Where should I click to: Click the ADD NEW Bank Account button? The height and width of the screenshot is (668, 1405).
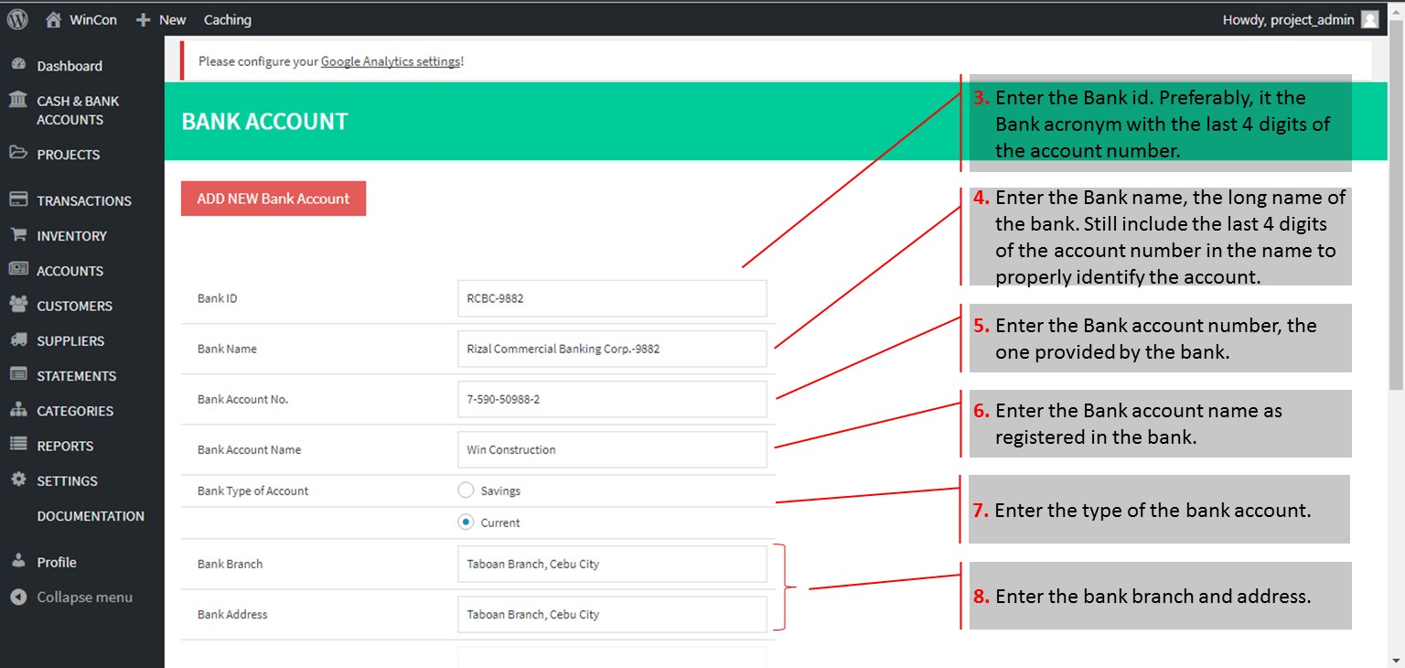pos(273,199)
